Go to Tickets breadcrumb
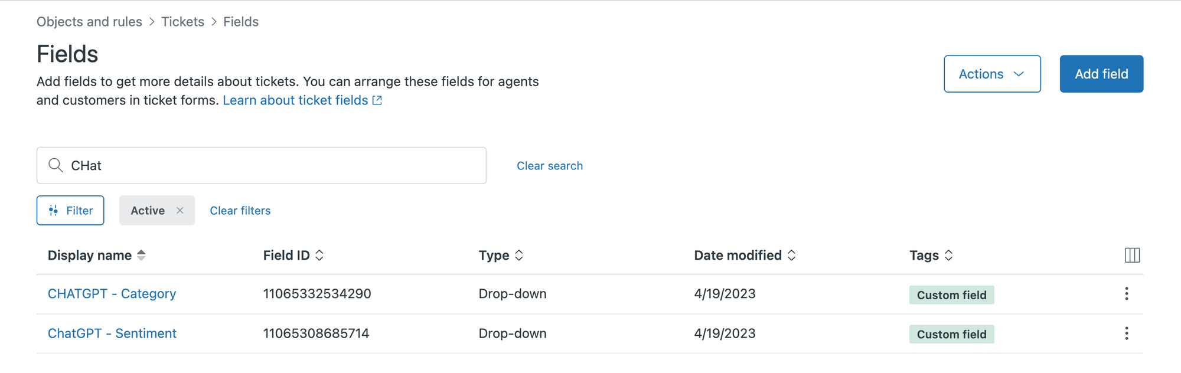The width and height of the screenshot is (1181, 373). pyautogui.click(x=182, y=22)
